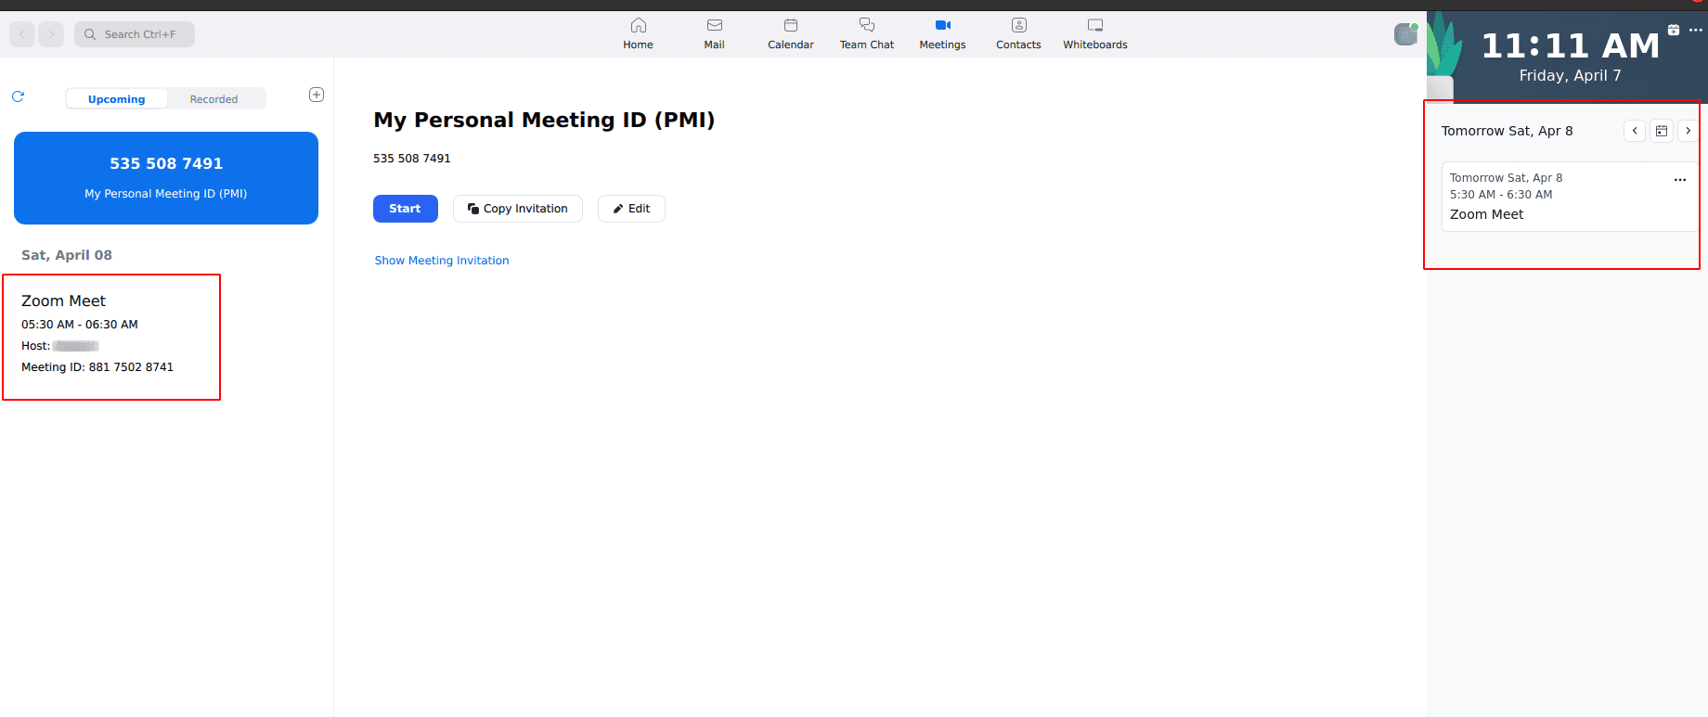This screenshot has height=717, width=1708.
Task: Click the back navigation arrow
Action: point(22,34)
